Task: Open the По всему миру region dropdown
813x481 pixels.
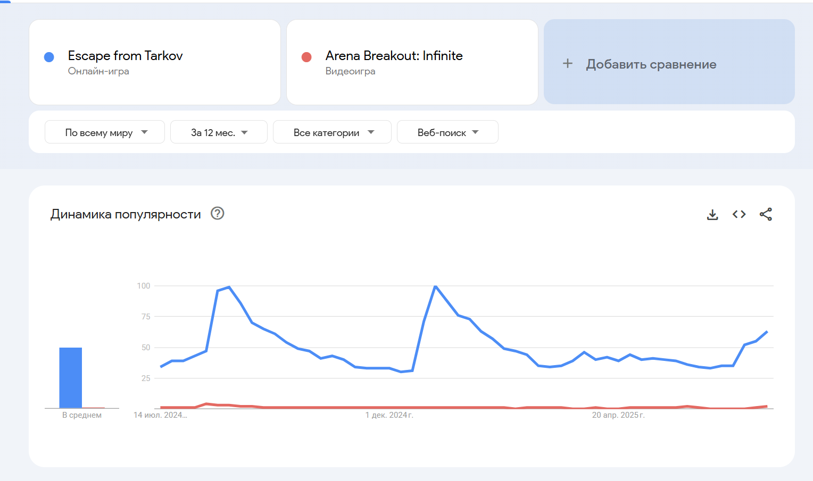Action: pos(105,132)
